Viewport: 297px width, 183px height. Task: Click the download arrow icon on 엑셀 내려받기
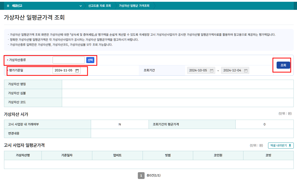290,145
